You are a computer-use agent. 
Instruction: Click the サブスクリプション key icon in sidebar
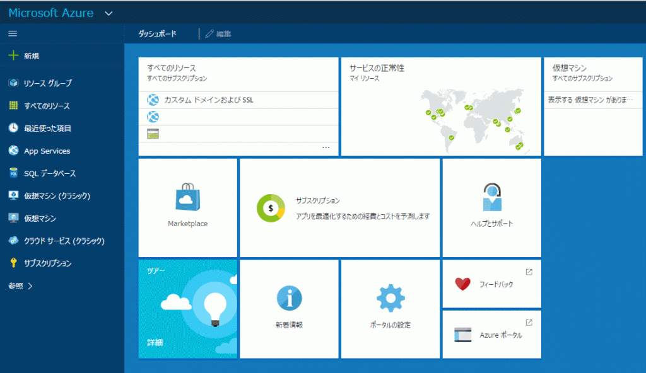click(13, 263)
